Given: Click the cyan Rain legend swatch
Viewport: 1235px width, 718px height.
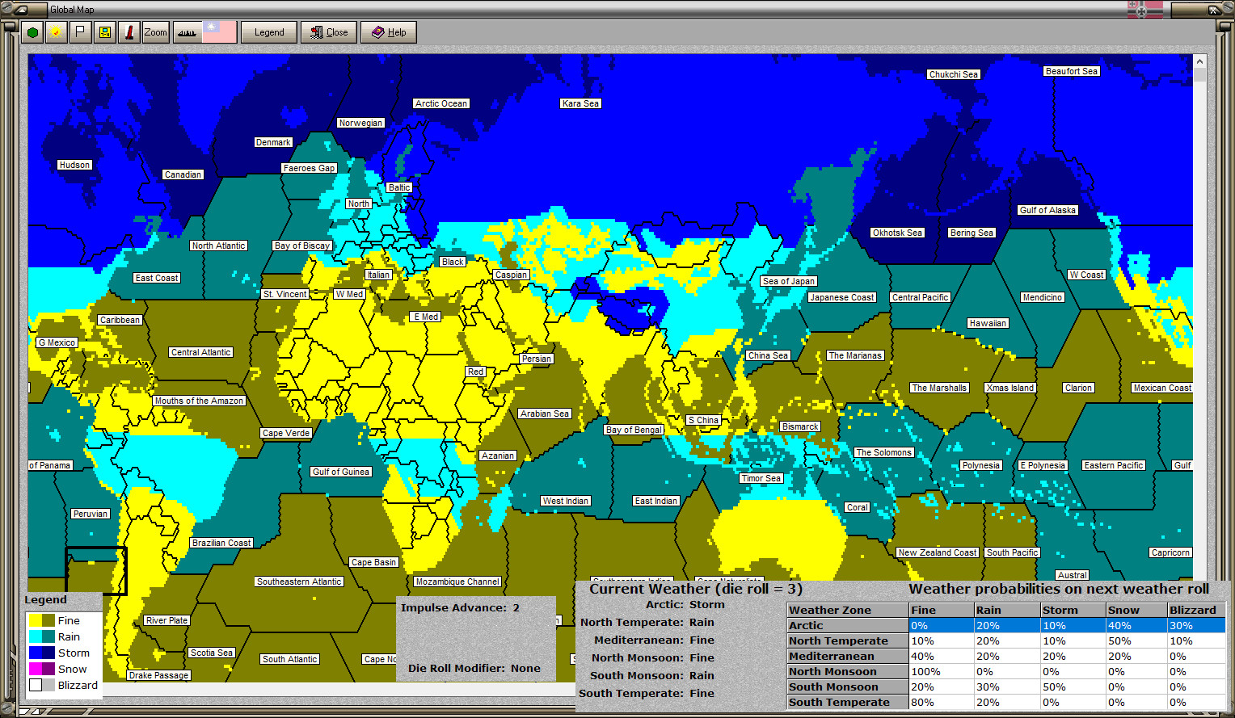Looking at the screenshot, I should coord(36,636).
